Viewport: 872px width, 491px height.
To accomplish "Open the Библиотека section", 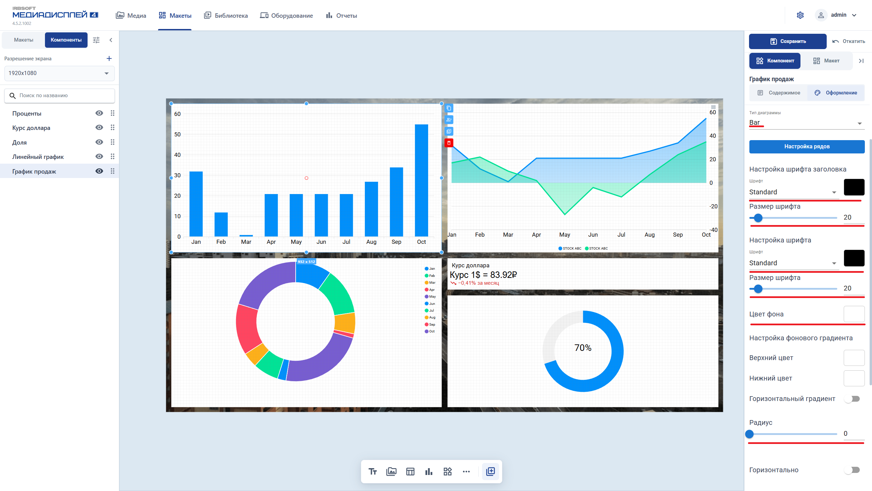I will [226, 15].
